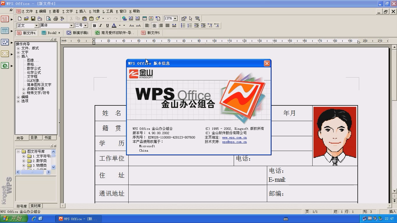Justify the paragraph text
The height and width of the screenshot is (223, 397).
click(x=167, y=26)
